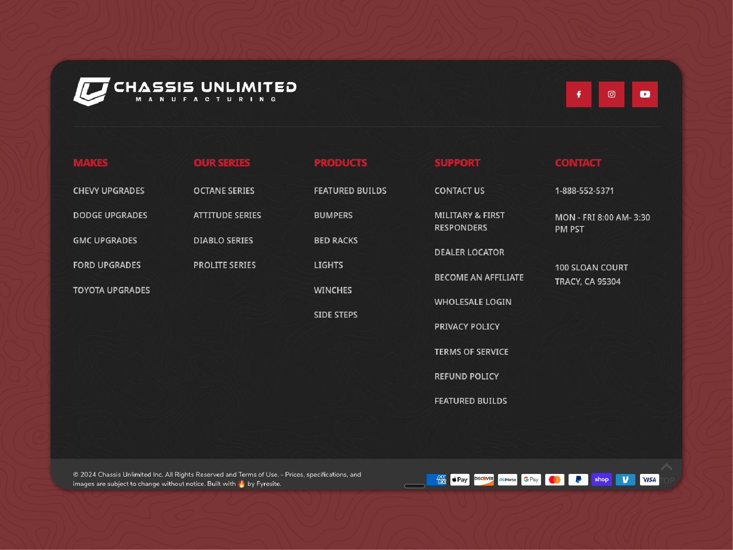Open Featured Builds under Support

470,401
